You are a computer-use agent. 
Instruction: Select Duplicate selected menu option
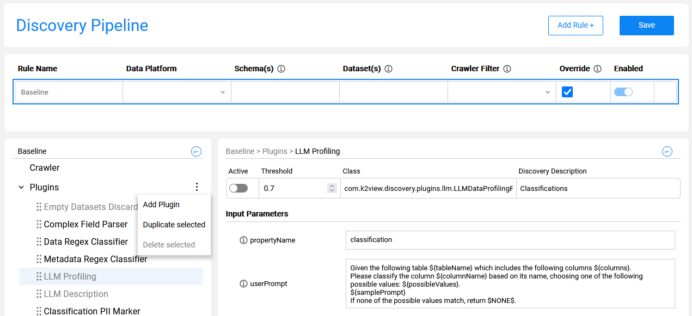[x=174, y=225]
